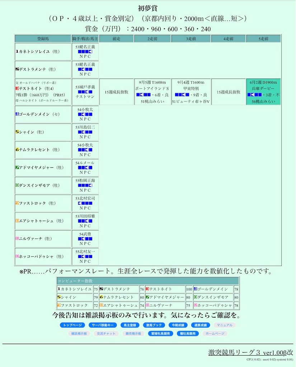
Task: Open the 繁殖牝馬競売 button
Action: [x=160, y=334]
